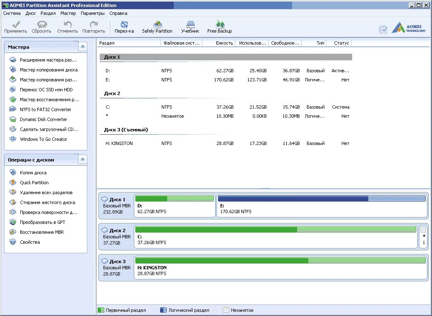Image resolution: width=432 pixels, height=316 pixels.
Task: Select E: 170.62GB partition block in map
Action: click(322, 206)
